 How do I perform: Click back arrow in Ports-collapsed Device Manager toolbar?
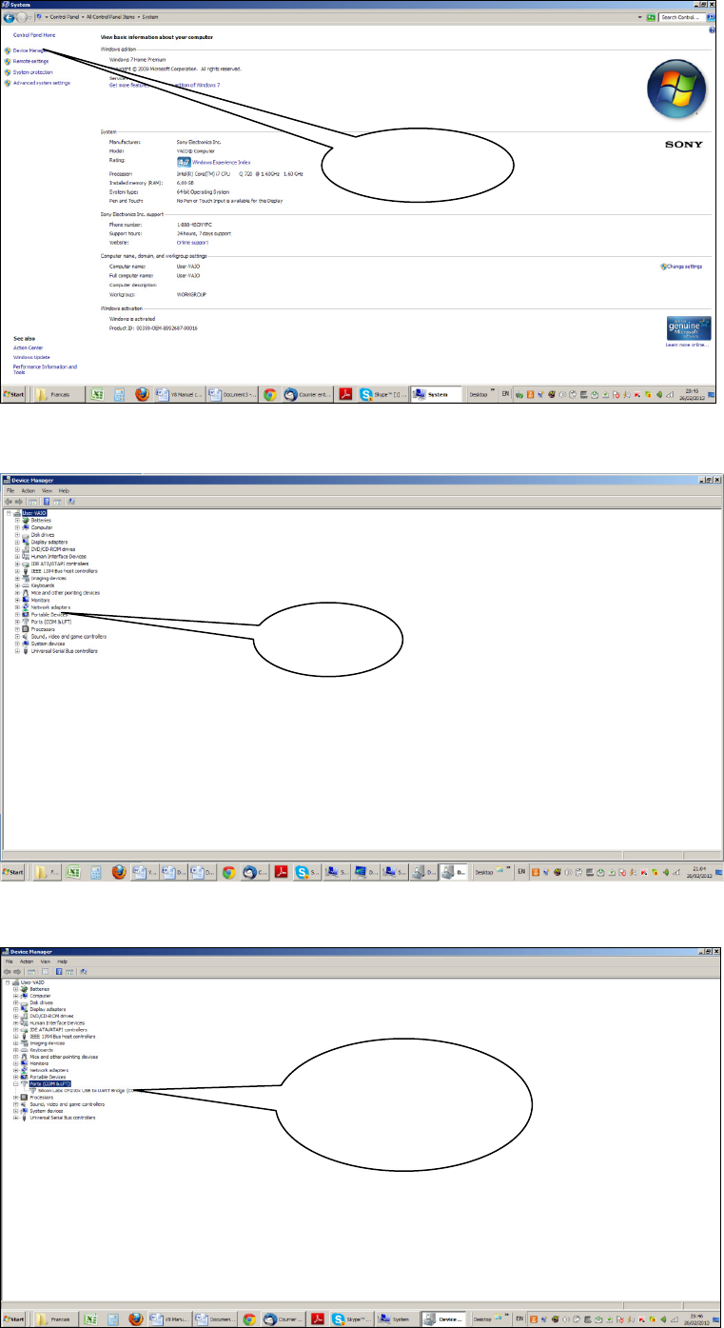[x=10, y=501]
